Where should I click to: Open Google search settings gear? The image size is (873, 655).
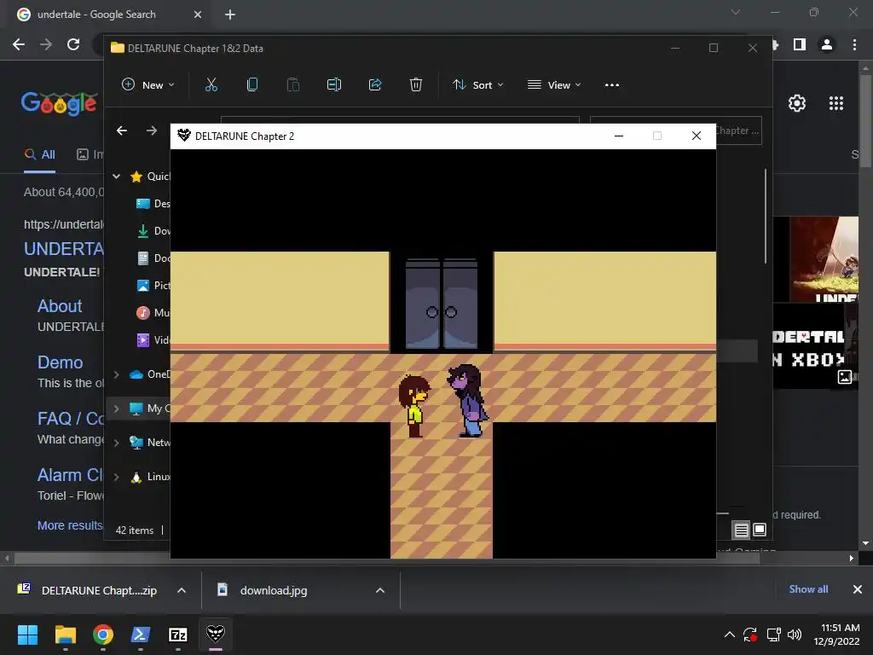pos(797,103)
